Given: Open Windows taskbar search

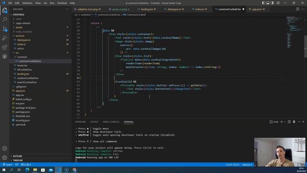Looking at the screenshot, I should 12,170.
